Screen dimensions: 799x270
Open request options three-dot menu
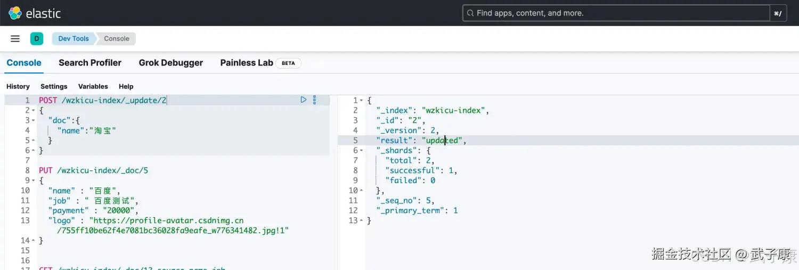pos(314,100)
